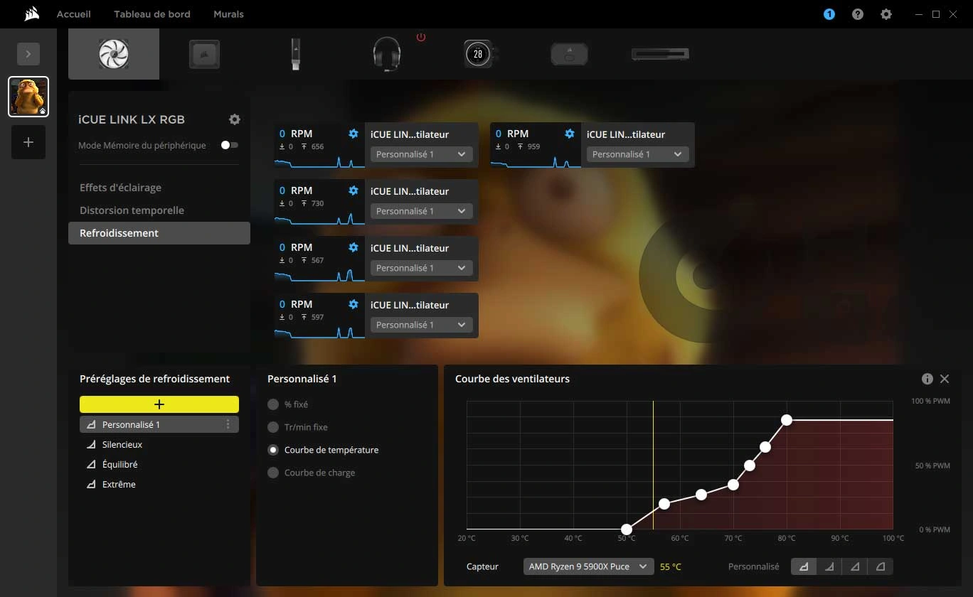Click the red power indicator near headset
The width and height of the screenshot is (973, 597).
coord(421,37)
